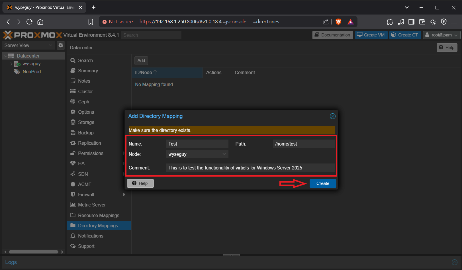Open the Firewall menu item
Viewport: 462px width, 270px height.
[x=99, y=195]
